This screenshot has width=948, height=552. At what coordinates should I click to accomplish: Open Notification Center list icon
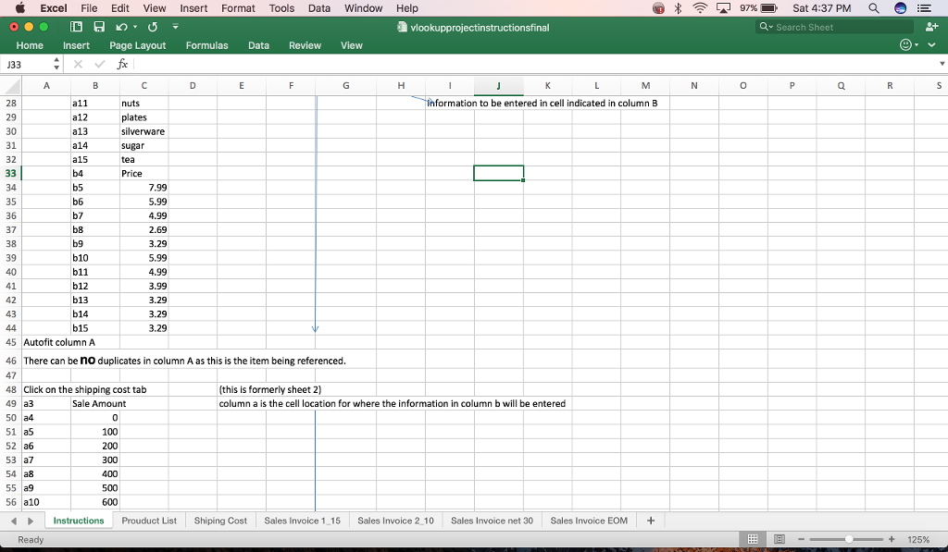(924, 8)
